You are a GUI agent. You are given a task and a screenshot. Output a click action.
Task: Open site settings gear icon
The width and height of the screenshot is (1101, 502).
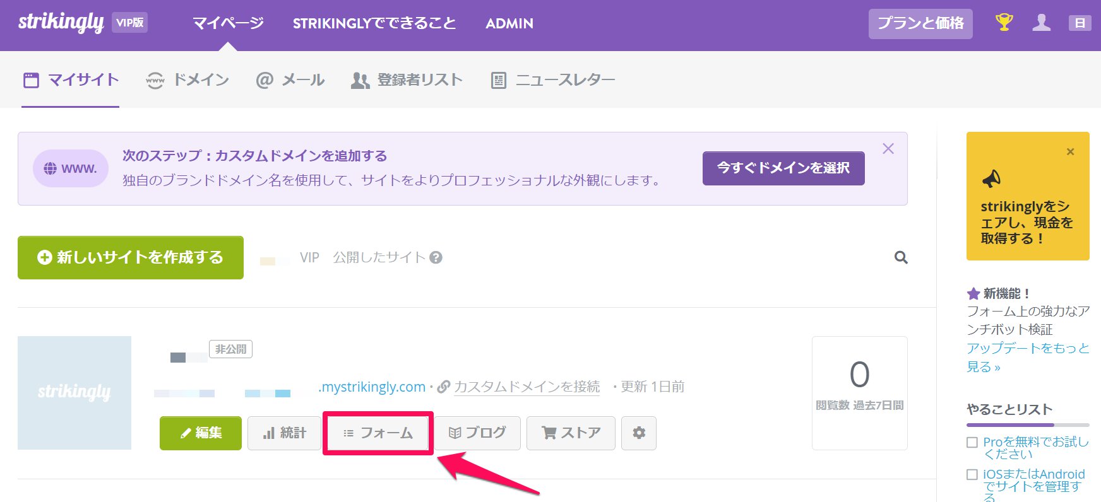tap(639, 433)
